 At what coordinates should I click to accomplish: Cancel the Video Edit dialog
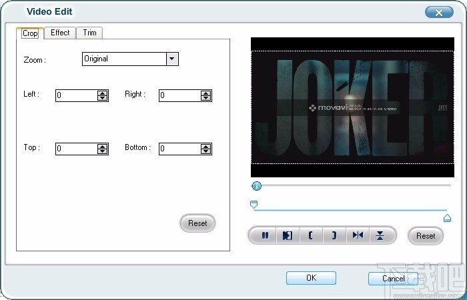393,279
